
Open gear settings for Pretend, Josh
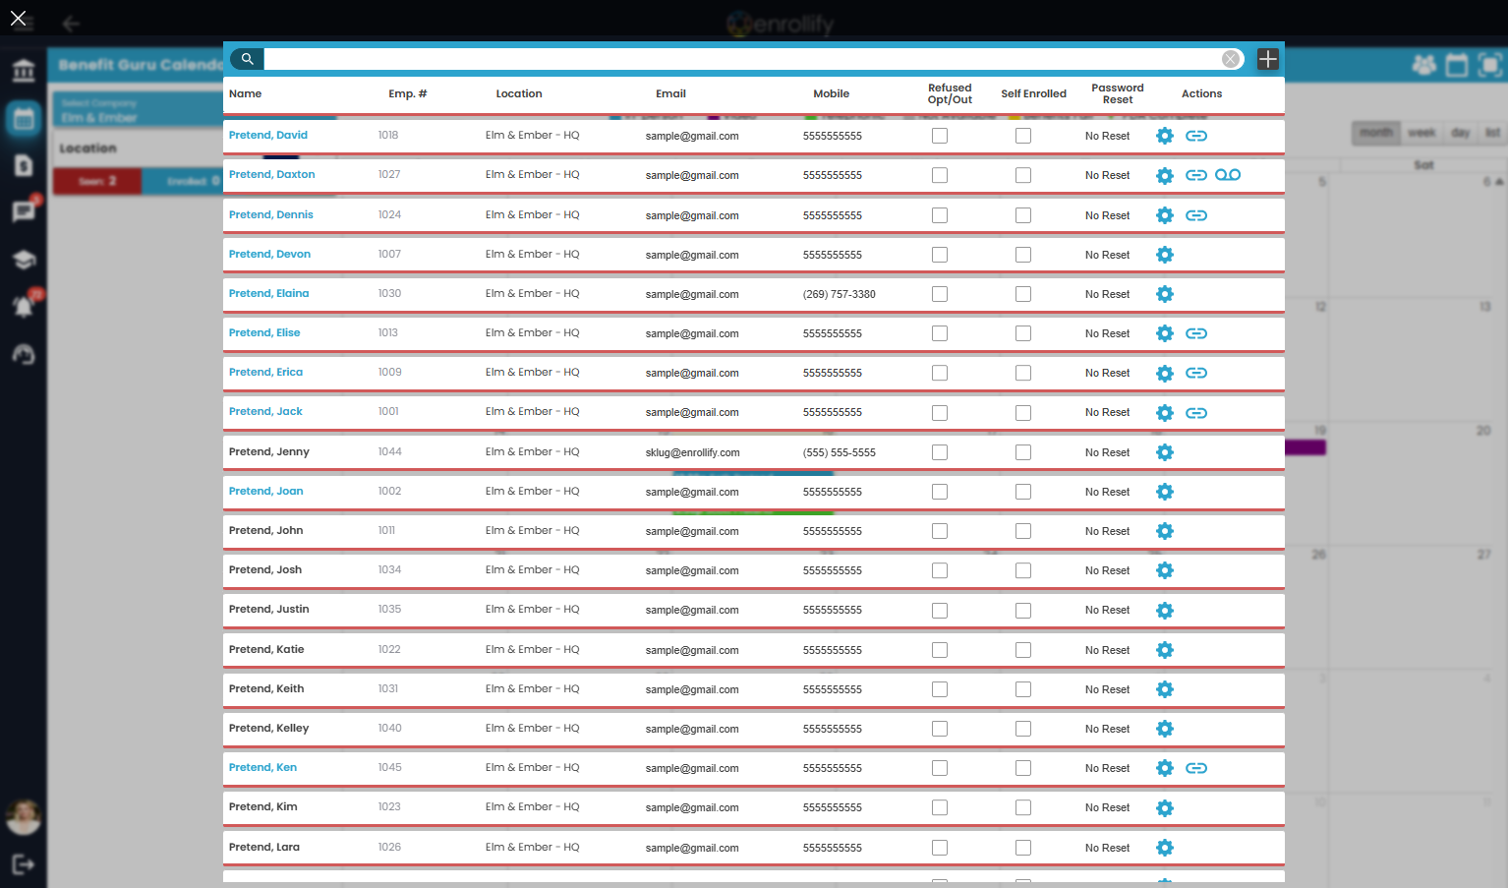pos(1165,570)
